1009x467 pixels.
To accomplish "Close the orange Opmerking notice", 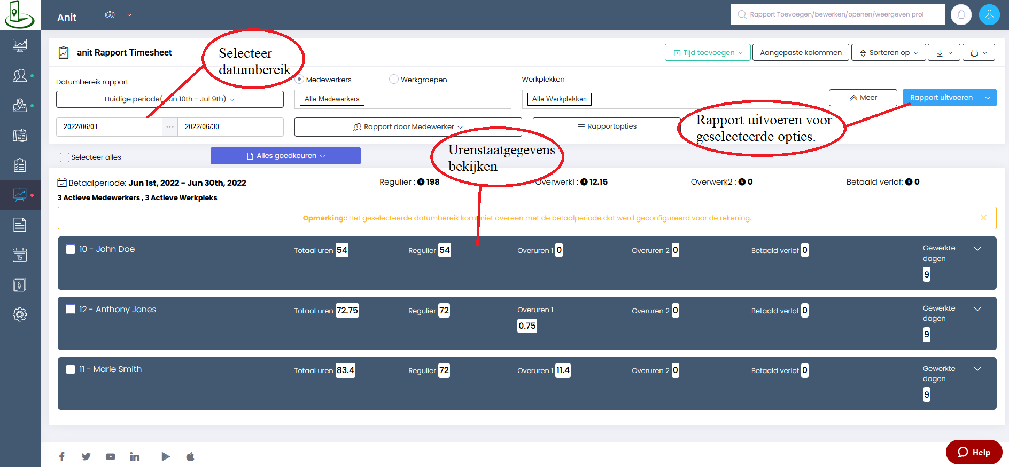I will (983, 218).
